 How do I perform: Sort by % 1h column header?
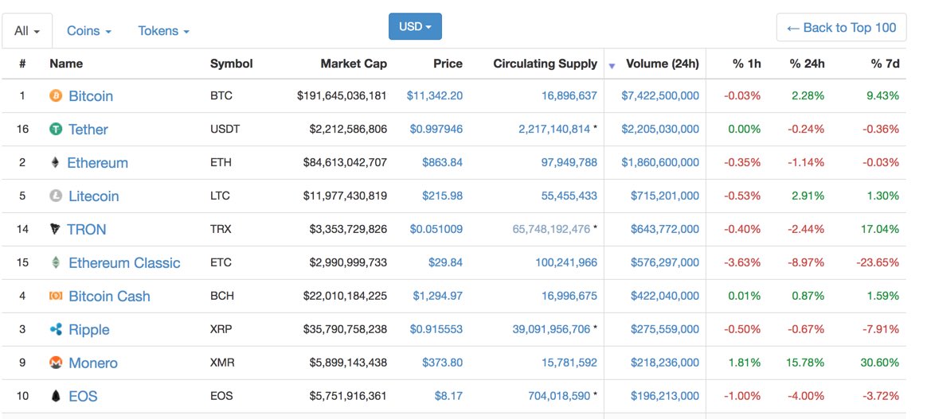[x=747, y=64]
